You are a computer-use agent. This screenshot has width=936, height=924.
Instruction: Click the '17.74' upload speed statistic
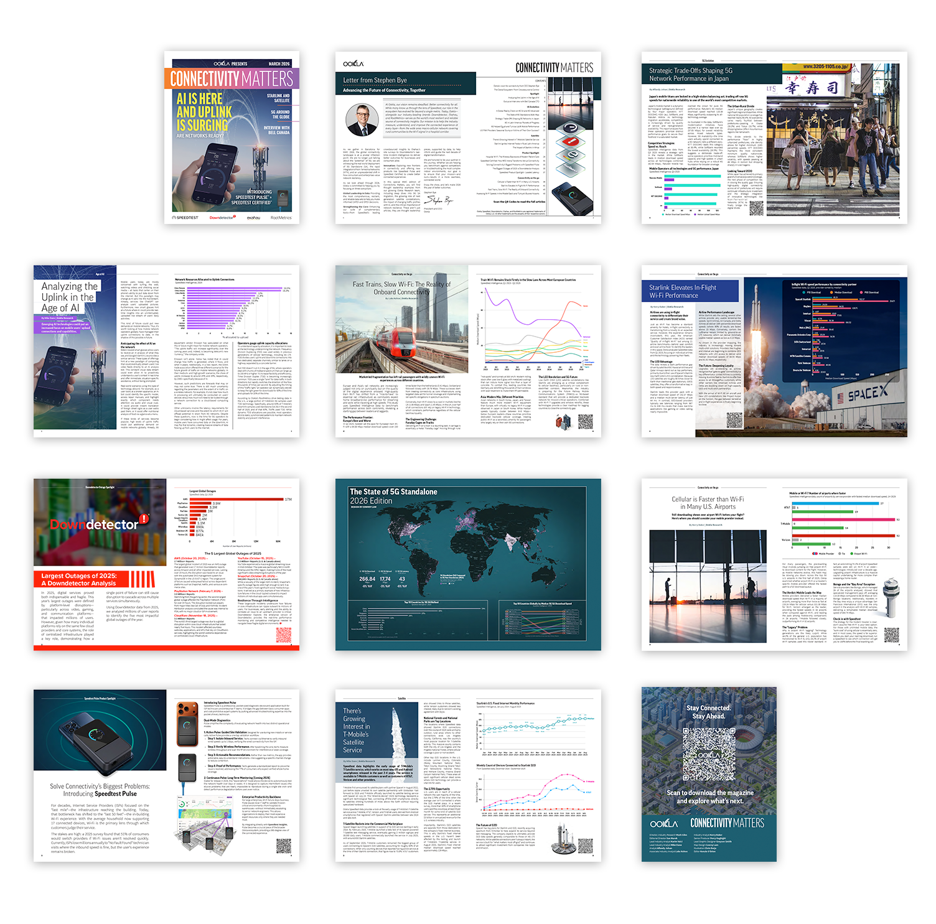click(385, 579)
